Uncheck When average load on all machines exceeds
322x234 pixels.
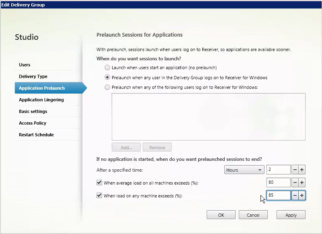point(99,183)
